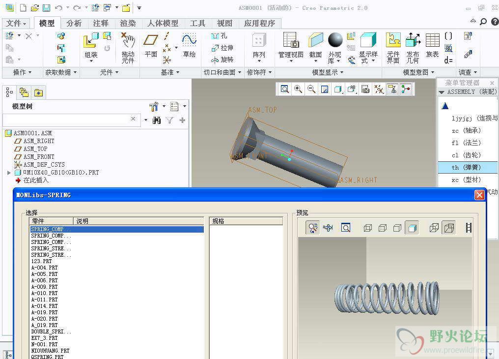The height and width of the screenshot is (359, 499).
Task: Select th (弹簧) in menu manager
Action: 468,168
